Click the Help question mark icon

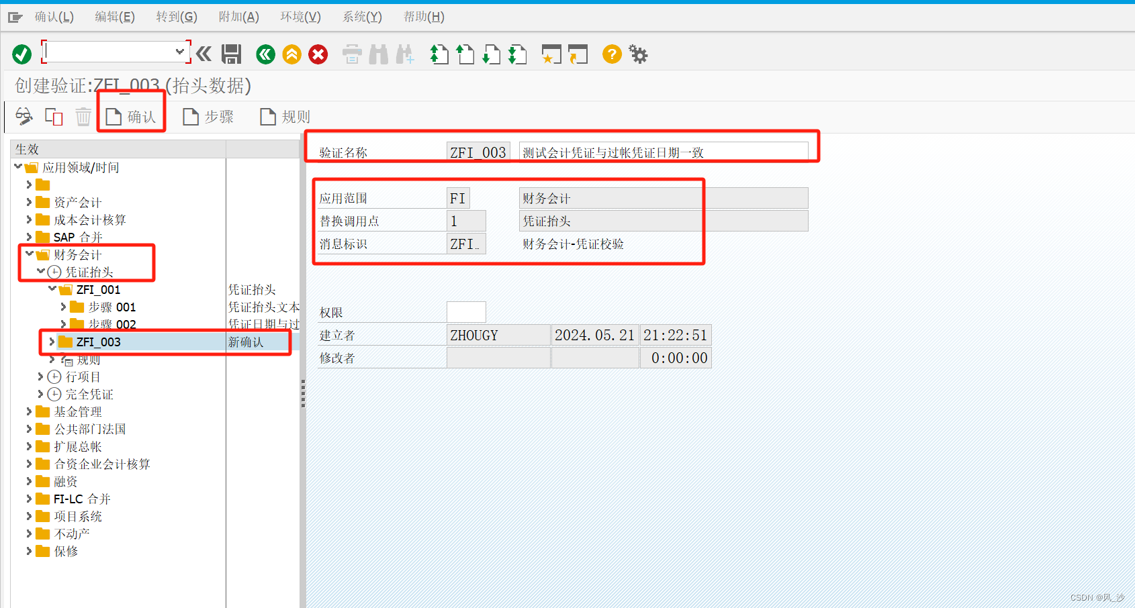(x=611, y=54)
